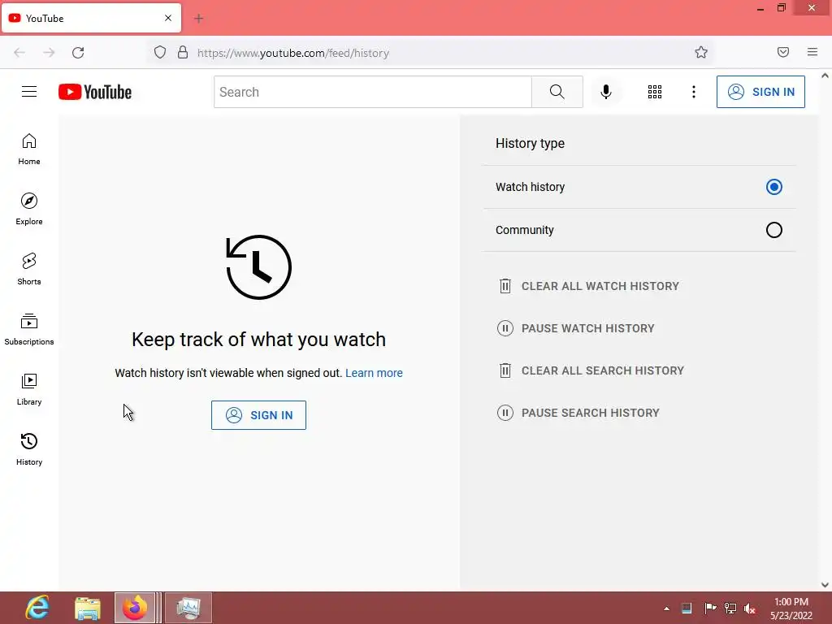
Task: Reload the page in Firefox
Action: (78, 53)
